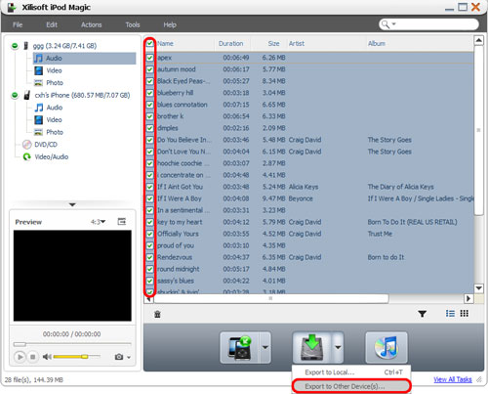Viewport: 488px width, 394px height.
Task: Click the trash delete icon below the list
Action: 157,314
